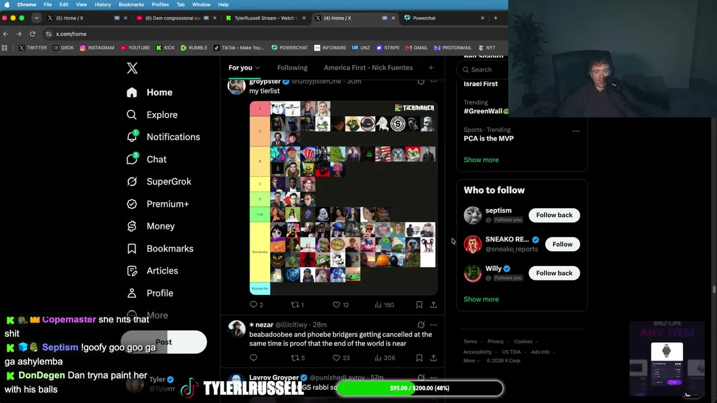This screenshot has width=717, height=403.
Task: Click the X logo in the sidebar
Action: (132, 68)
